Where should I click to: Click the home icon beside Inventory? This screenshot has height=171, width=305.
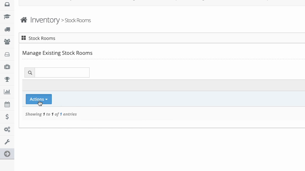tap(24, 20)
